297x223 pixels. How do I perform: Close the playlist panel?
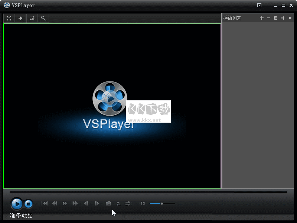click(290, 18)
